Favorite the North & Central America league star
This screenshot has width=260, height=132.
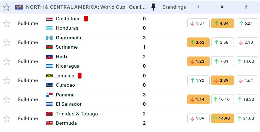(x=7, y=7)
